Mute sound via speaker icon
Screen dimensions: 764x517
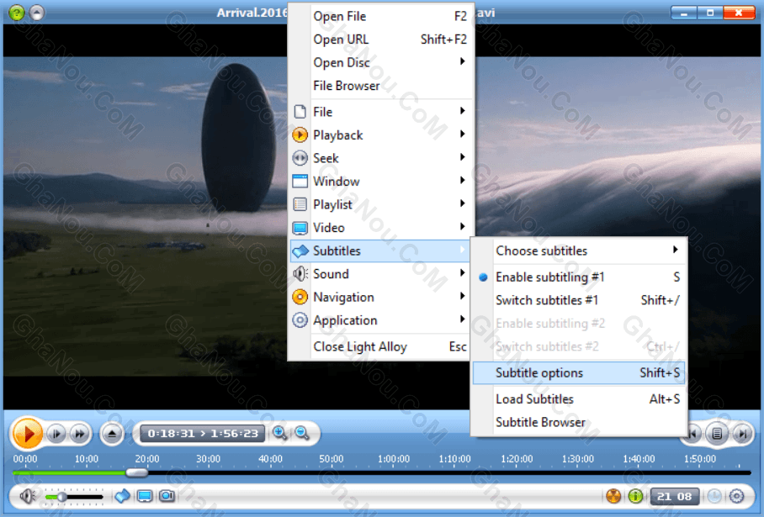click(x=27, y=496)
